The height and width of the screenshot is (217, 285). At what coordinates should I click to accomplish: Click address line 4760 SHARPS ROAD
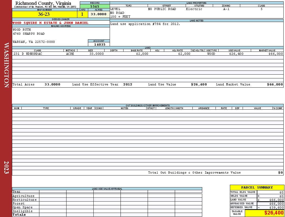[29, 34]
